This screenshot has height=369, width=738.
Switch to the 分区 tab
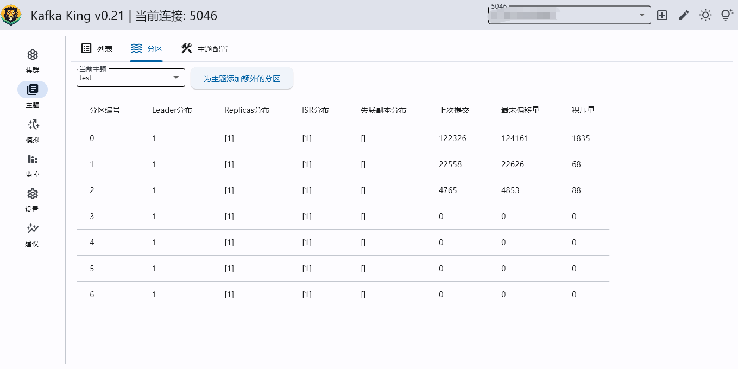click(x=147, y=49)
